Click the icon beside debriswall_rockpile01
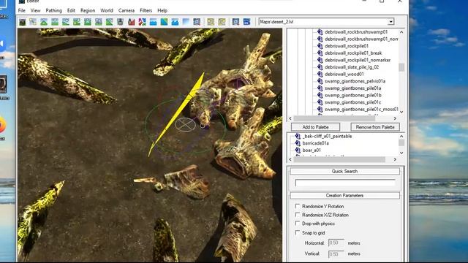The height and width of the screenshot is (263, 468). point(320,46)
